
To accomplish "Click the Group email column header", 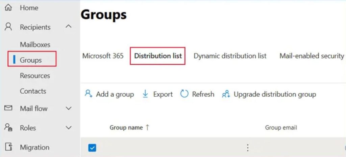I will click(281, 128).
